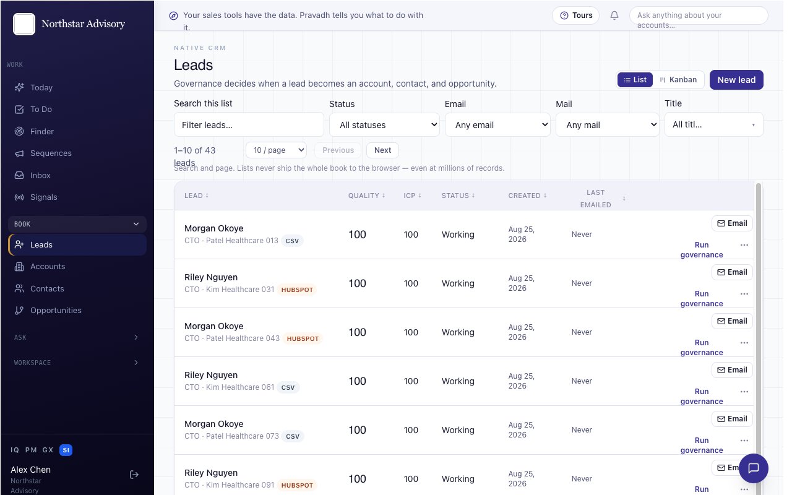The image size is (792, 495).
Task: Open the Finder page
Action: tap(77, 131)
